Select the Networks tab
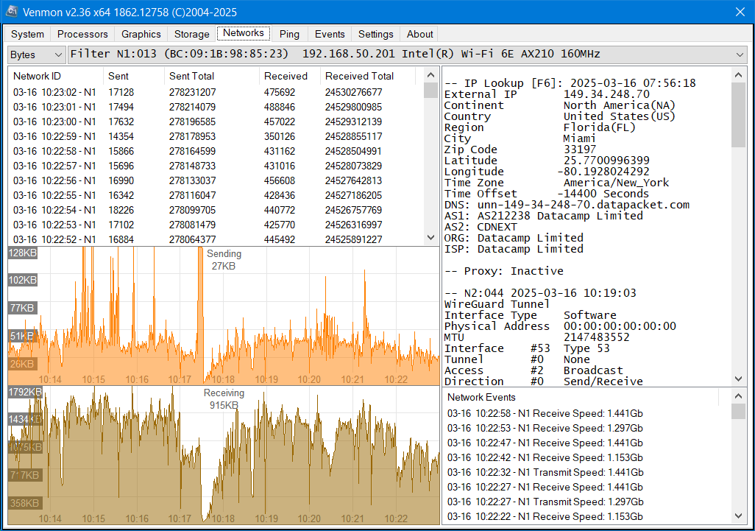This screenshot has height=531, width=755. coord(243,32)
